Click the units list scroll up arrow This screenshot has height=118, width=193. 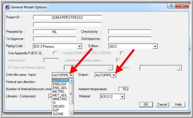click(71, 81)
